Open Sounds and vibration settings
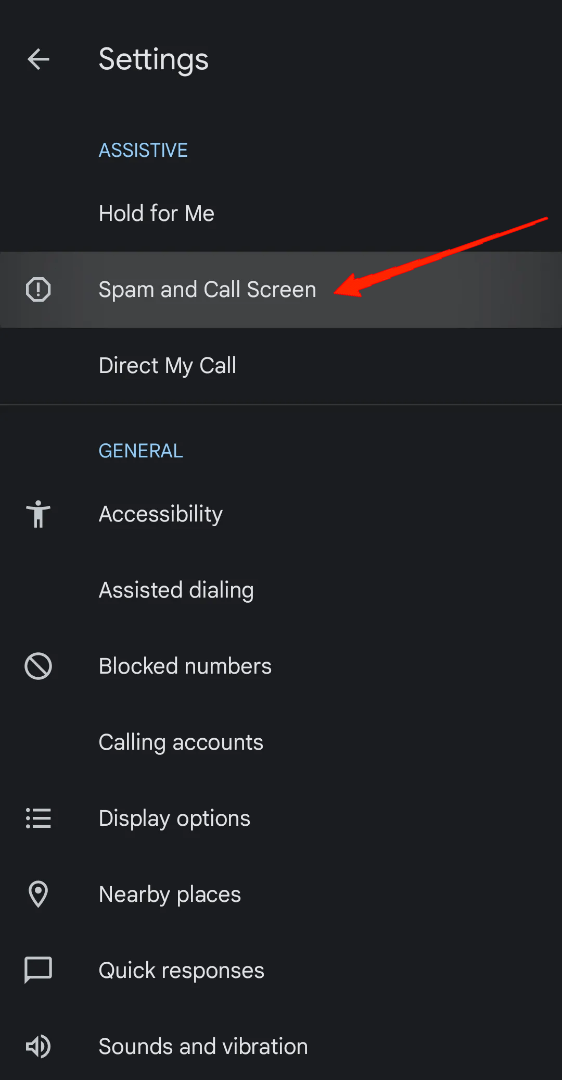The image size is (562, 1080). point(203,1046)
